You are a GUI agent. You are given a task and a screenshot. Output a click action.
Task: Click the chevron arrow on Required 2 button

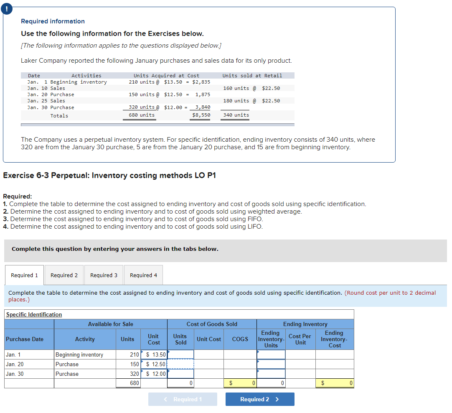277,399
